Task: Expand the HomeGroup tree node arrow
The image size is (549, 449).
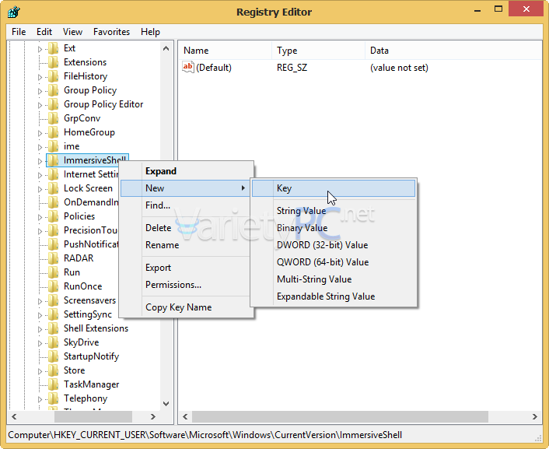Action: point(40,134)
